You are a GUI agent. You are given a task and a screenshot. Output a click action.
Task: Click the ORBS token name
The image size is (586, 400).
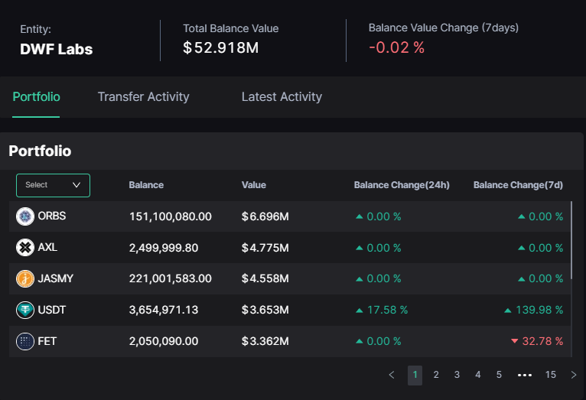tap(52, 216)
